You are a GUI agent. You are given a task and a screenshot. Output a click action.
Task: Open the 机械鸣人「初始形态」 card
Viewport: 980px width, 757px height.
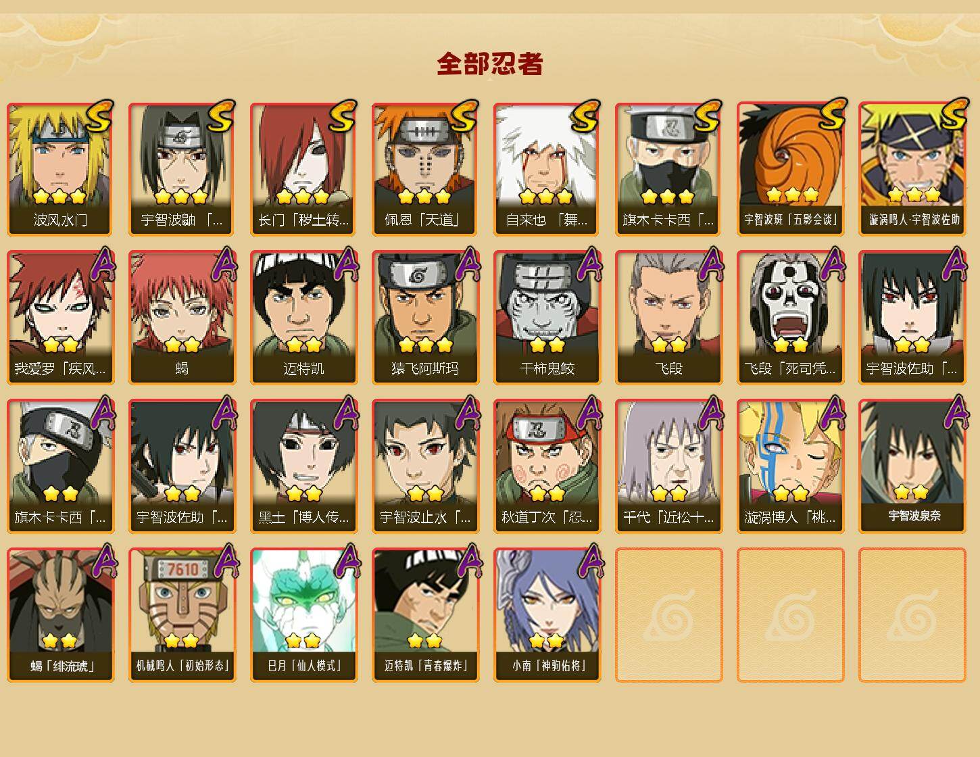(x=182, y=615)
